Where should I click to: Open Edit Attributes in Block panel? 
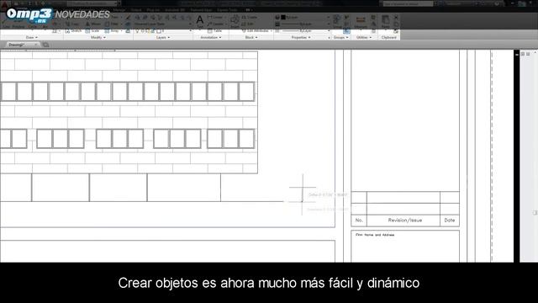click(256, 31)
